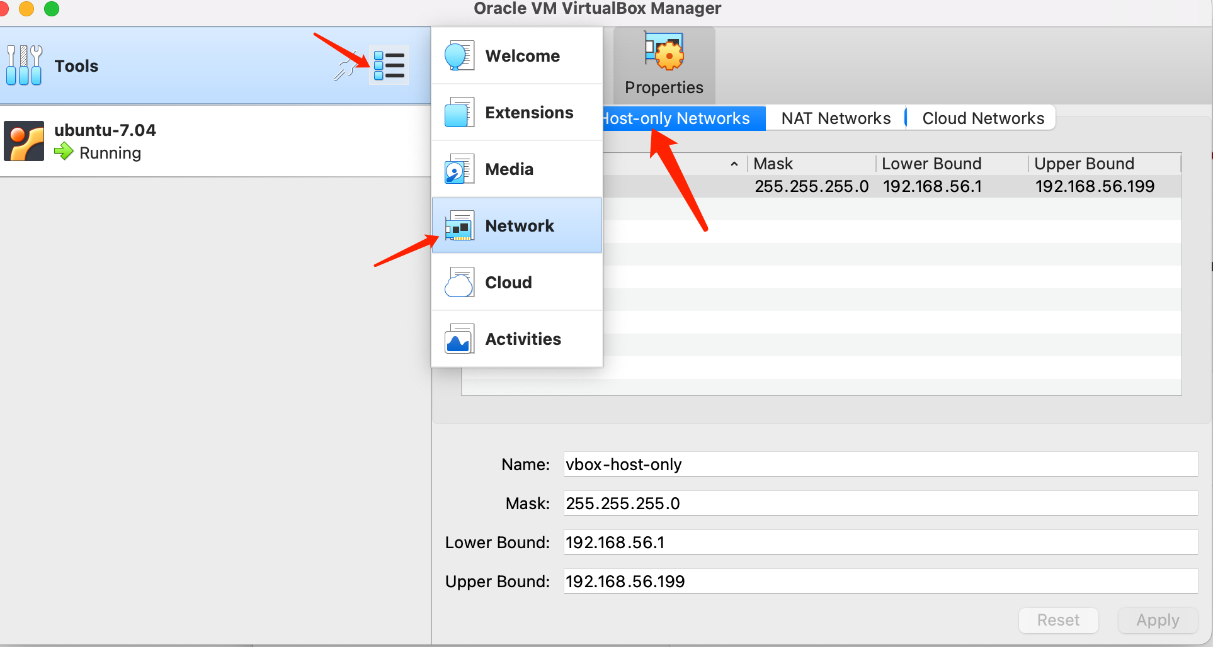Click the Name field vbox-host-only
Screen dimensions: 1213x647
(880, 464)
